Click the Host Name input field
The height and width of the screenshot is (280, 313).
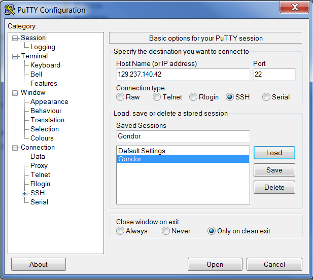(x=183, y=75)
